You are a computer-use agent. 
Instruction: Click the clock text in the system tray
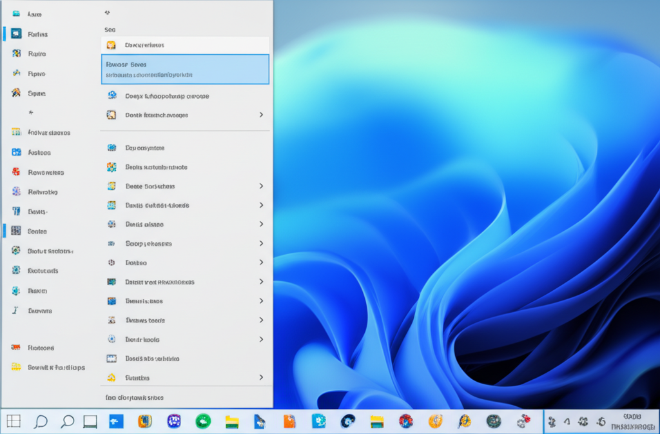(x=632, y=422)
